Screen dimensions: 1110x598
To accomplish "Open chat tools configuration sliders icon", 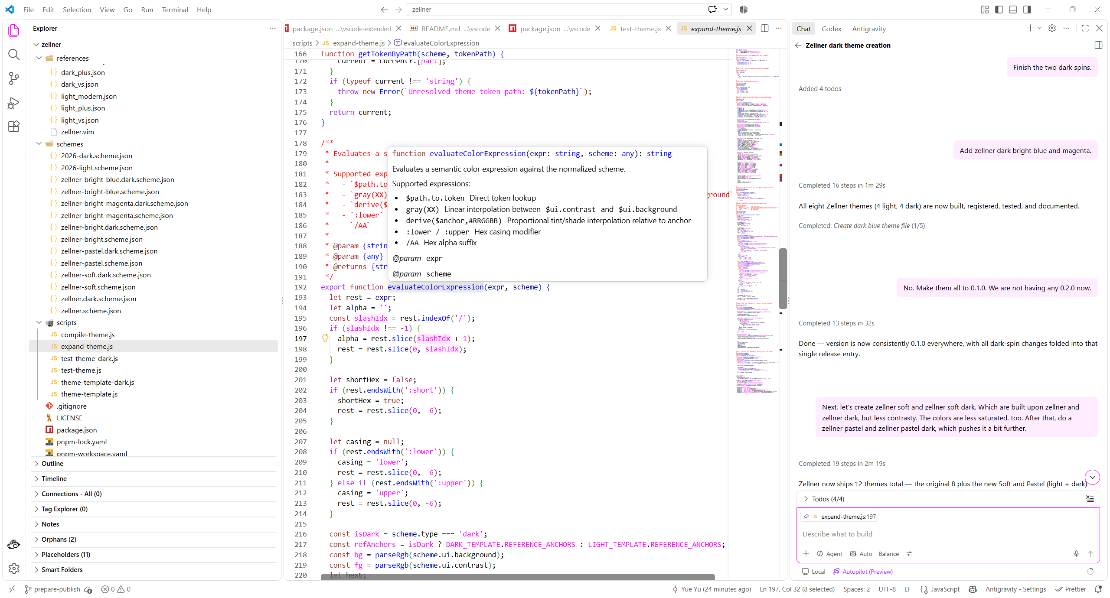I will pos(909,554).
